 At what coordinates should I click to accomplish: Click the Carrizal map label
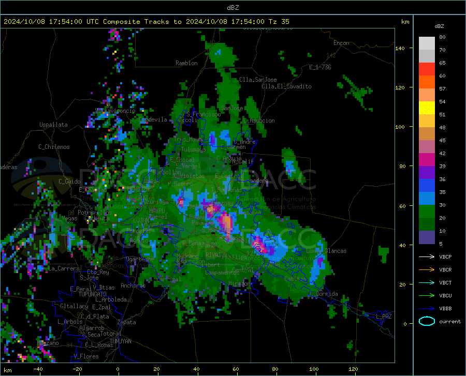point(169,280)
